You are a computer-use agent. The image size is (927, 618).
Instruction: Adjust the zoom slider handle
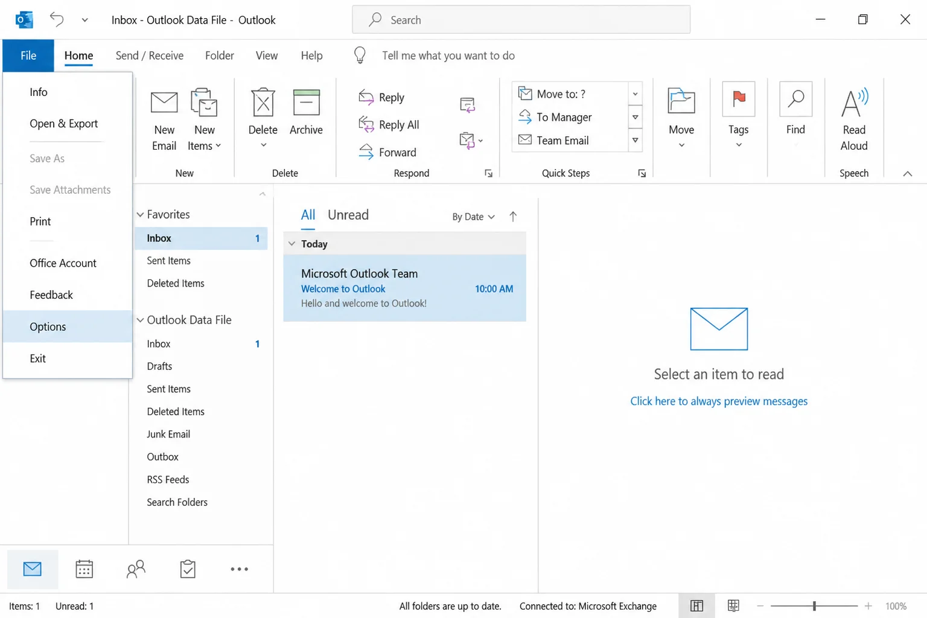point(814,606)
